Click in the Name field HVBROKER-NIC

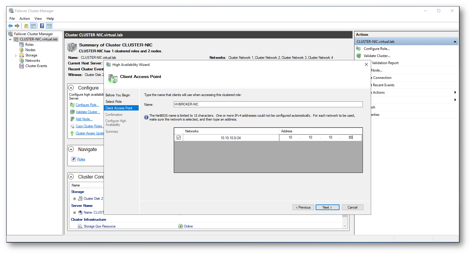(268, 104)
